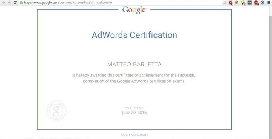Click the browser forward arrow
This screenshot has width=272, height=139.
point(9,3)
